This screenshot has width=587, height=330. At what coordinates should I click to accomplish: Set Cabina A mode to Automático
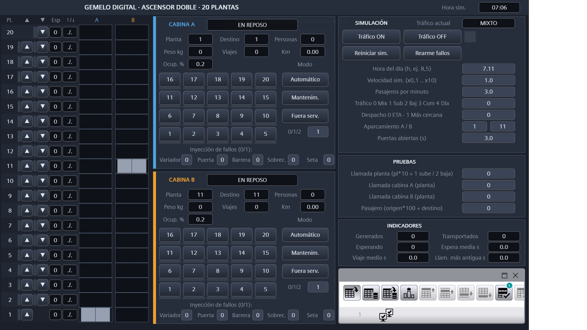pyautogui.click(x=305, y=80)
